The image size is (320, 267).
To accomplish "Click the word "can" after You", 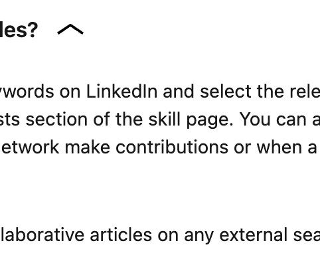I will pyautogui.click(x=291, y=121).
